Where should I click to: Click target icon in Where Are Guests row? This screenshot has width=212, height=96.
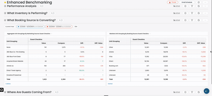point(185,92)
